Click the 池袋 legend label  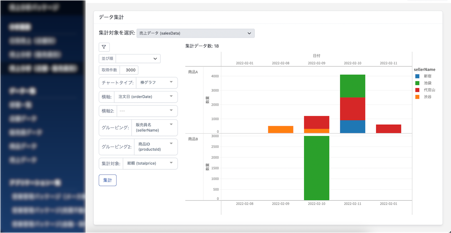click(428, 83)
